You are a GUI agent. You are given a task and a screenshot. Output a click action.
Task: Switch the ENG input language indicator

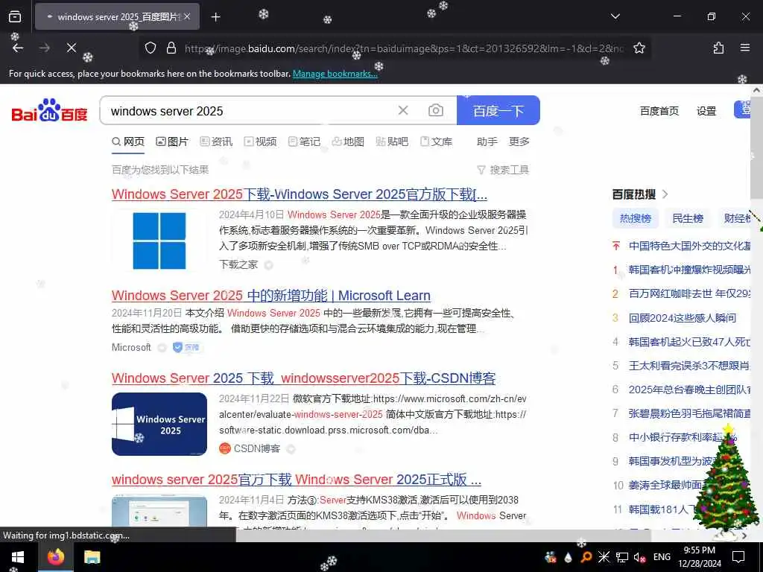pos(662,557)
